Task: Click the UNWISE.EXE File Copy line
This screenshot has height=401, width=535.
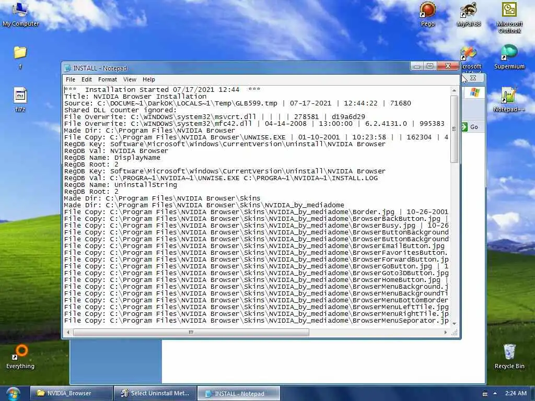Action: coord(256,137)
